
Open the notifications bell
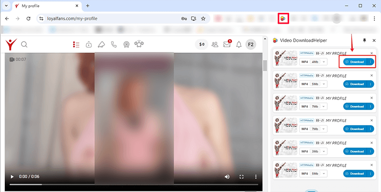pyautogui.click(x=239, y=44)
